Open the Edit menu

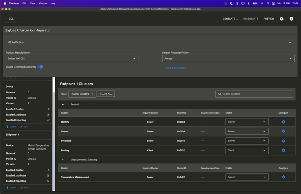(x=24, y=3)
